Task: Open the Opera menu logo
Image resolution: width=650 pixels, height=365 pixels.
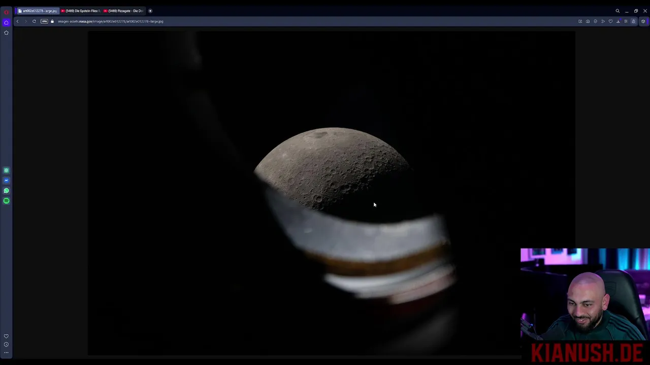Action: tap(6, 12)
